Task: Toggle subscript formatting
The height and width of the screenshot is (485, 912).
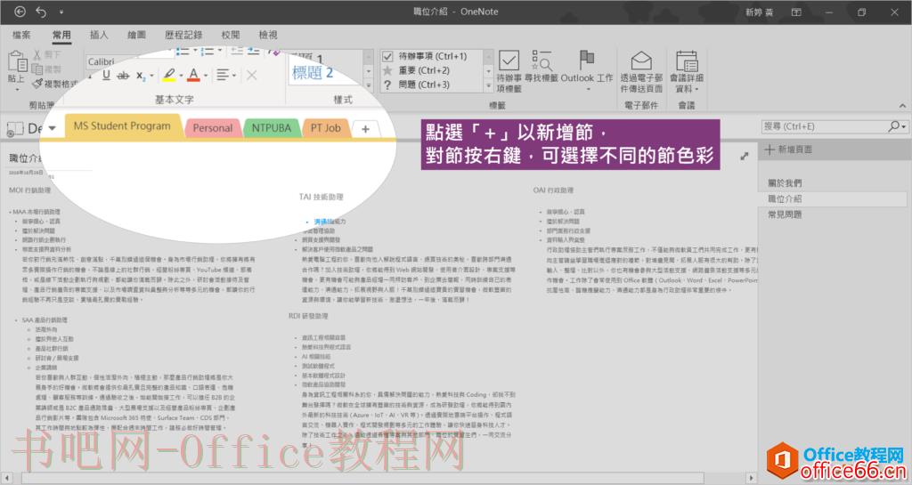Action: (x=140, y=76)
